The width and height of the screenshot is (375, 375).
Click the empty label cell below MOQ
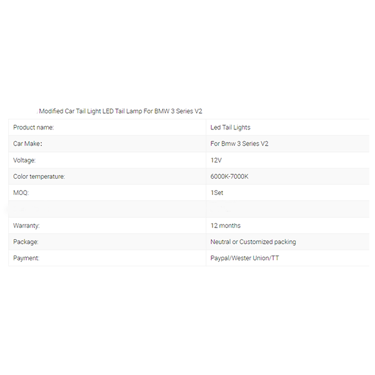(x=106, y=209)
